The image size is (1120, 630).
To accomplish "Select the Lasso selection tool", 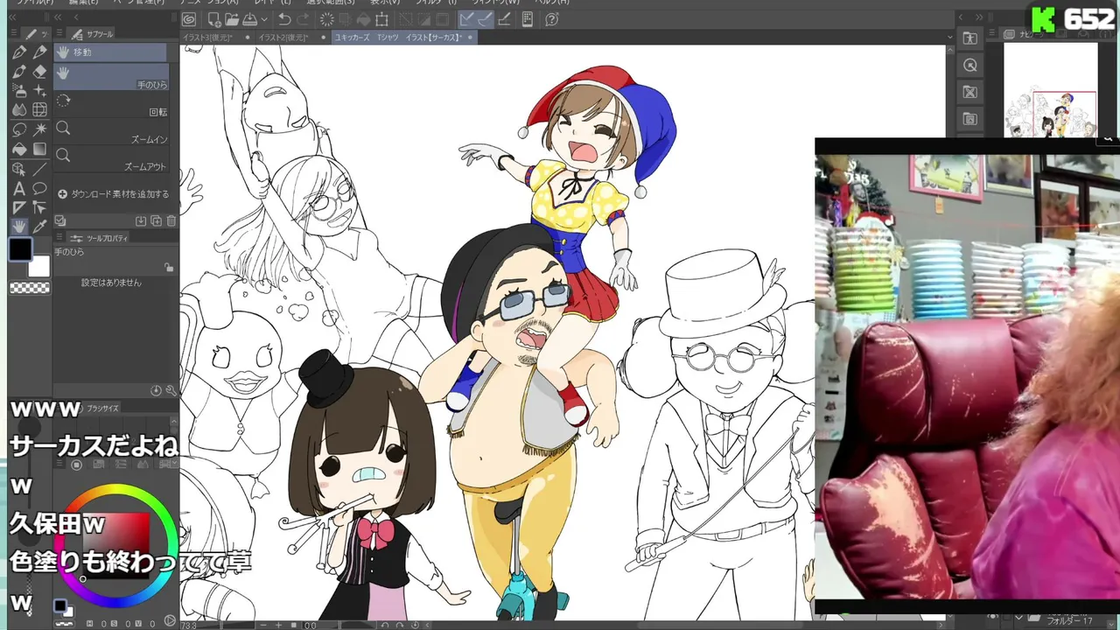I will click(x=18, y=129).
